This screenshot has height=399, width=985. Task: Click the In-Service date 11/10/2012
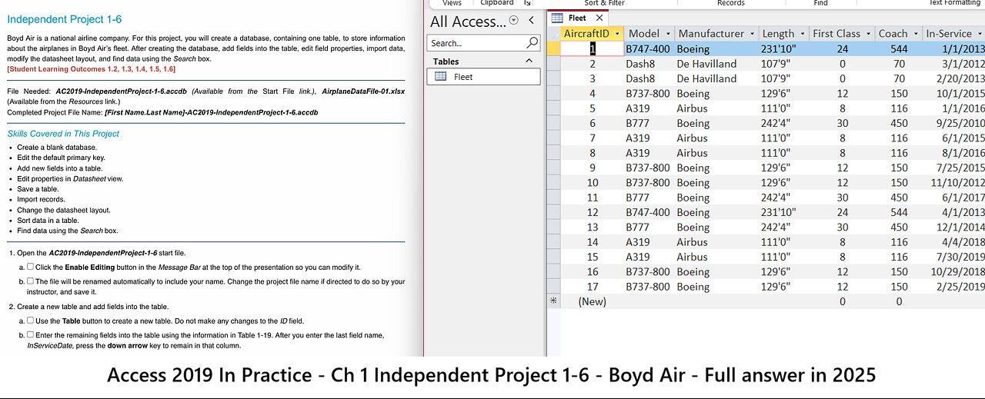click(954, 182)
